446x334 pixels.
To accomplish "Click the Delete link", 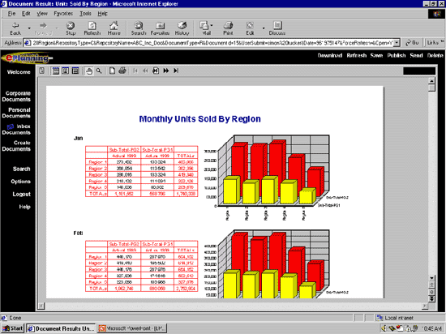I will click(435, 55).
